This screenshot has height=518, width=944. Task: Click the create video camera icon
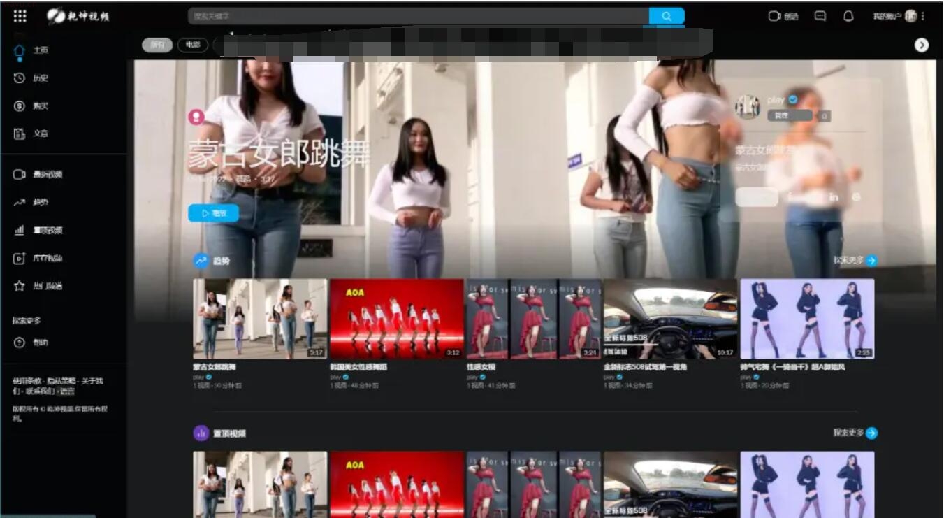tap(774, 16)
